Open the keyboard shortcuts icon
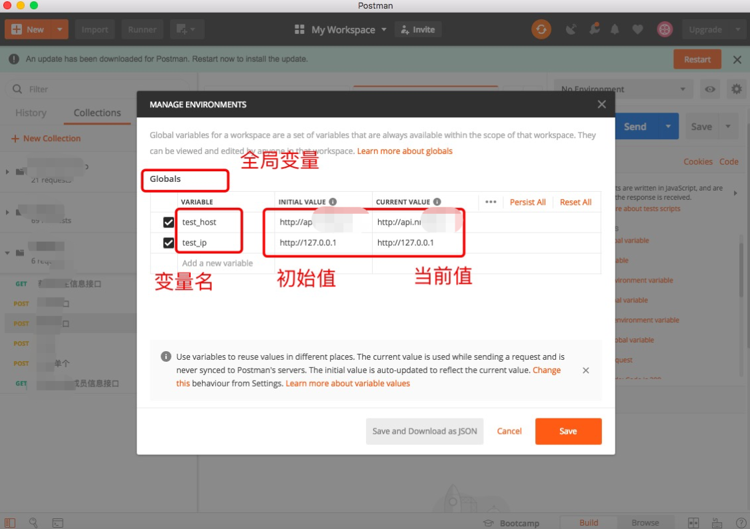 [717, 523]
